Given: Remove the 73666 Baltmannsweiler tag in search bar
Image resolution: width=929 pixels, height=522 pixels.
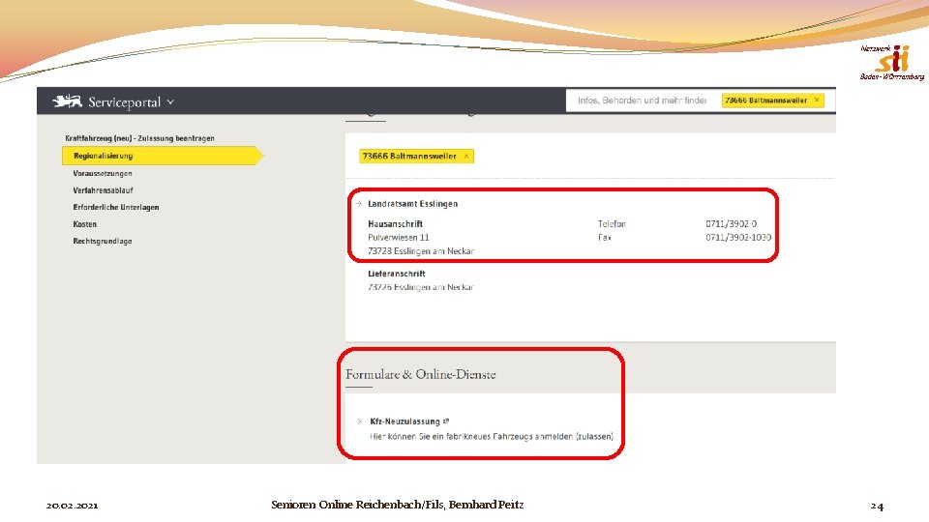Looking at the screenshot, I should point(817,100).
